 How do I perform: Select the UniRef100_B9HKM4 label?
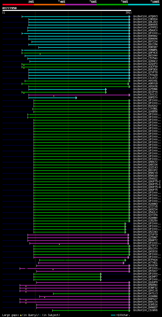point(145,39)
